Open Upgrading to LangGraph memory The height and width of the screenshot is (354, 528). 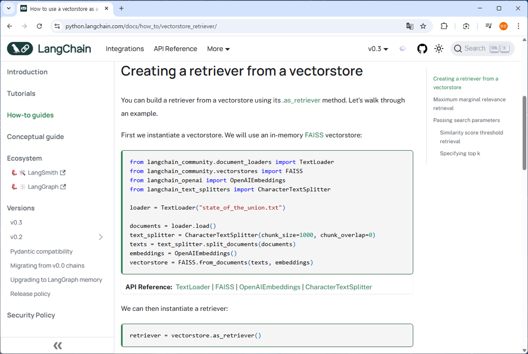[56, 280]
